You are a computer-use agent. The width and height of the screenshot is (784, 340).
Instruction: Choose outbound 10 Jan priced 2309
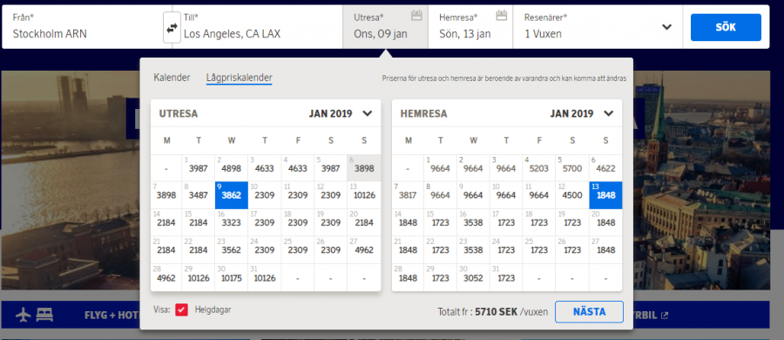[264, 194]
